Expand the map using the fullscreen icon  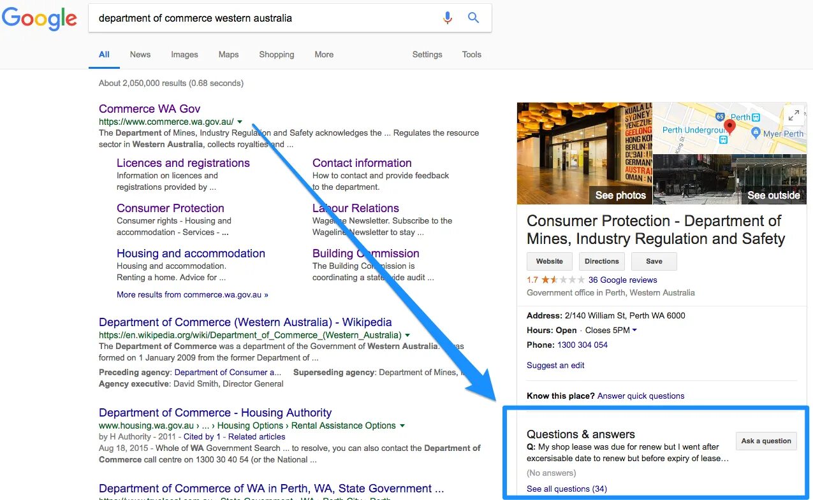[x=794, y=115]
